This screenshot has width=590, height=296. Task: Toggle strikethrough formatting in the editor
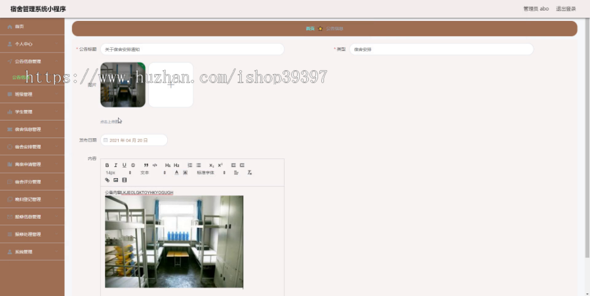click(x=133, y=165)
